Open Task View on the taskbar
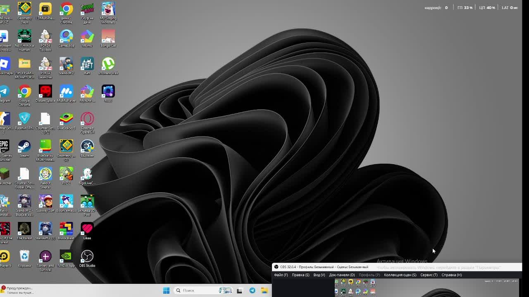529x297 pixels. click(x=239, y=290)
